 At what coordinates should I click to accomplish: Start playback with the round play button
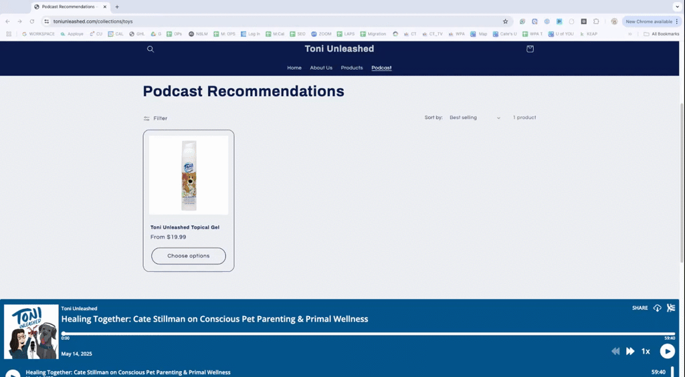pyautogui.click(x=667, y=351)
